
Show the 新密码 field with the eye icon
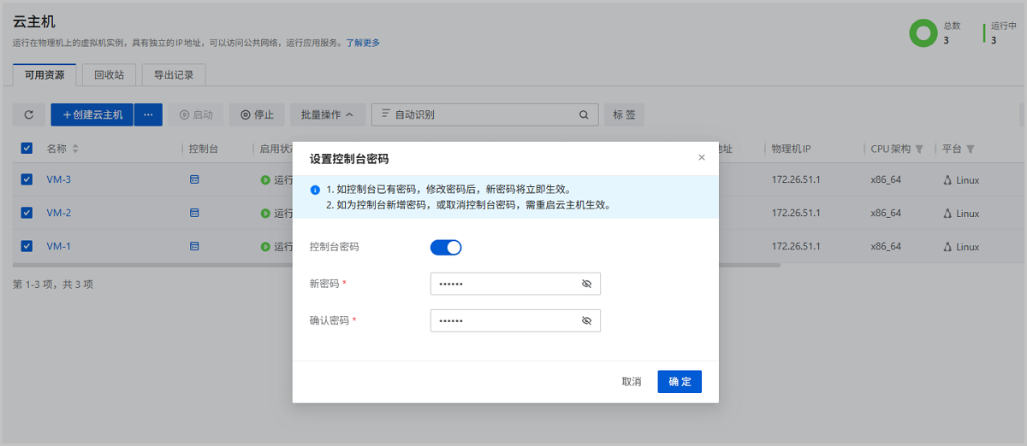pyautogui.click(x=586, y=284)
